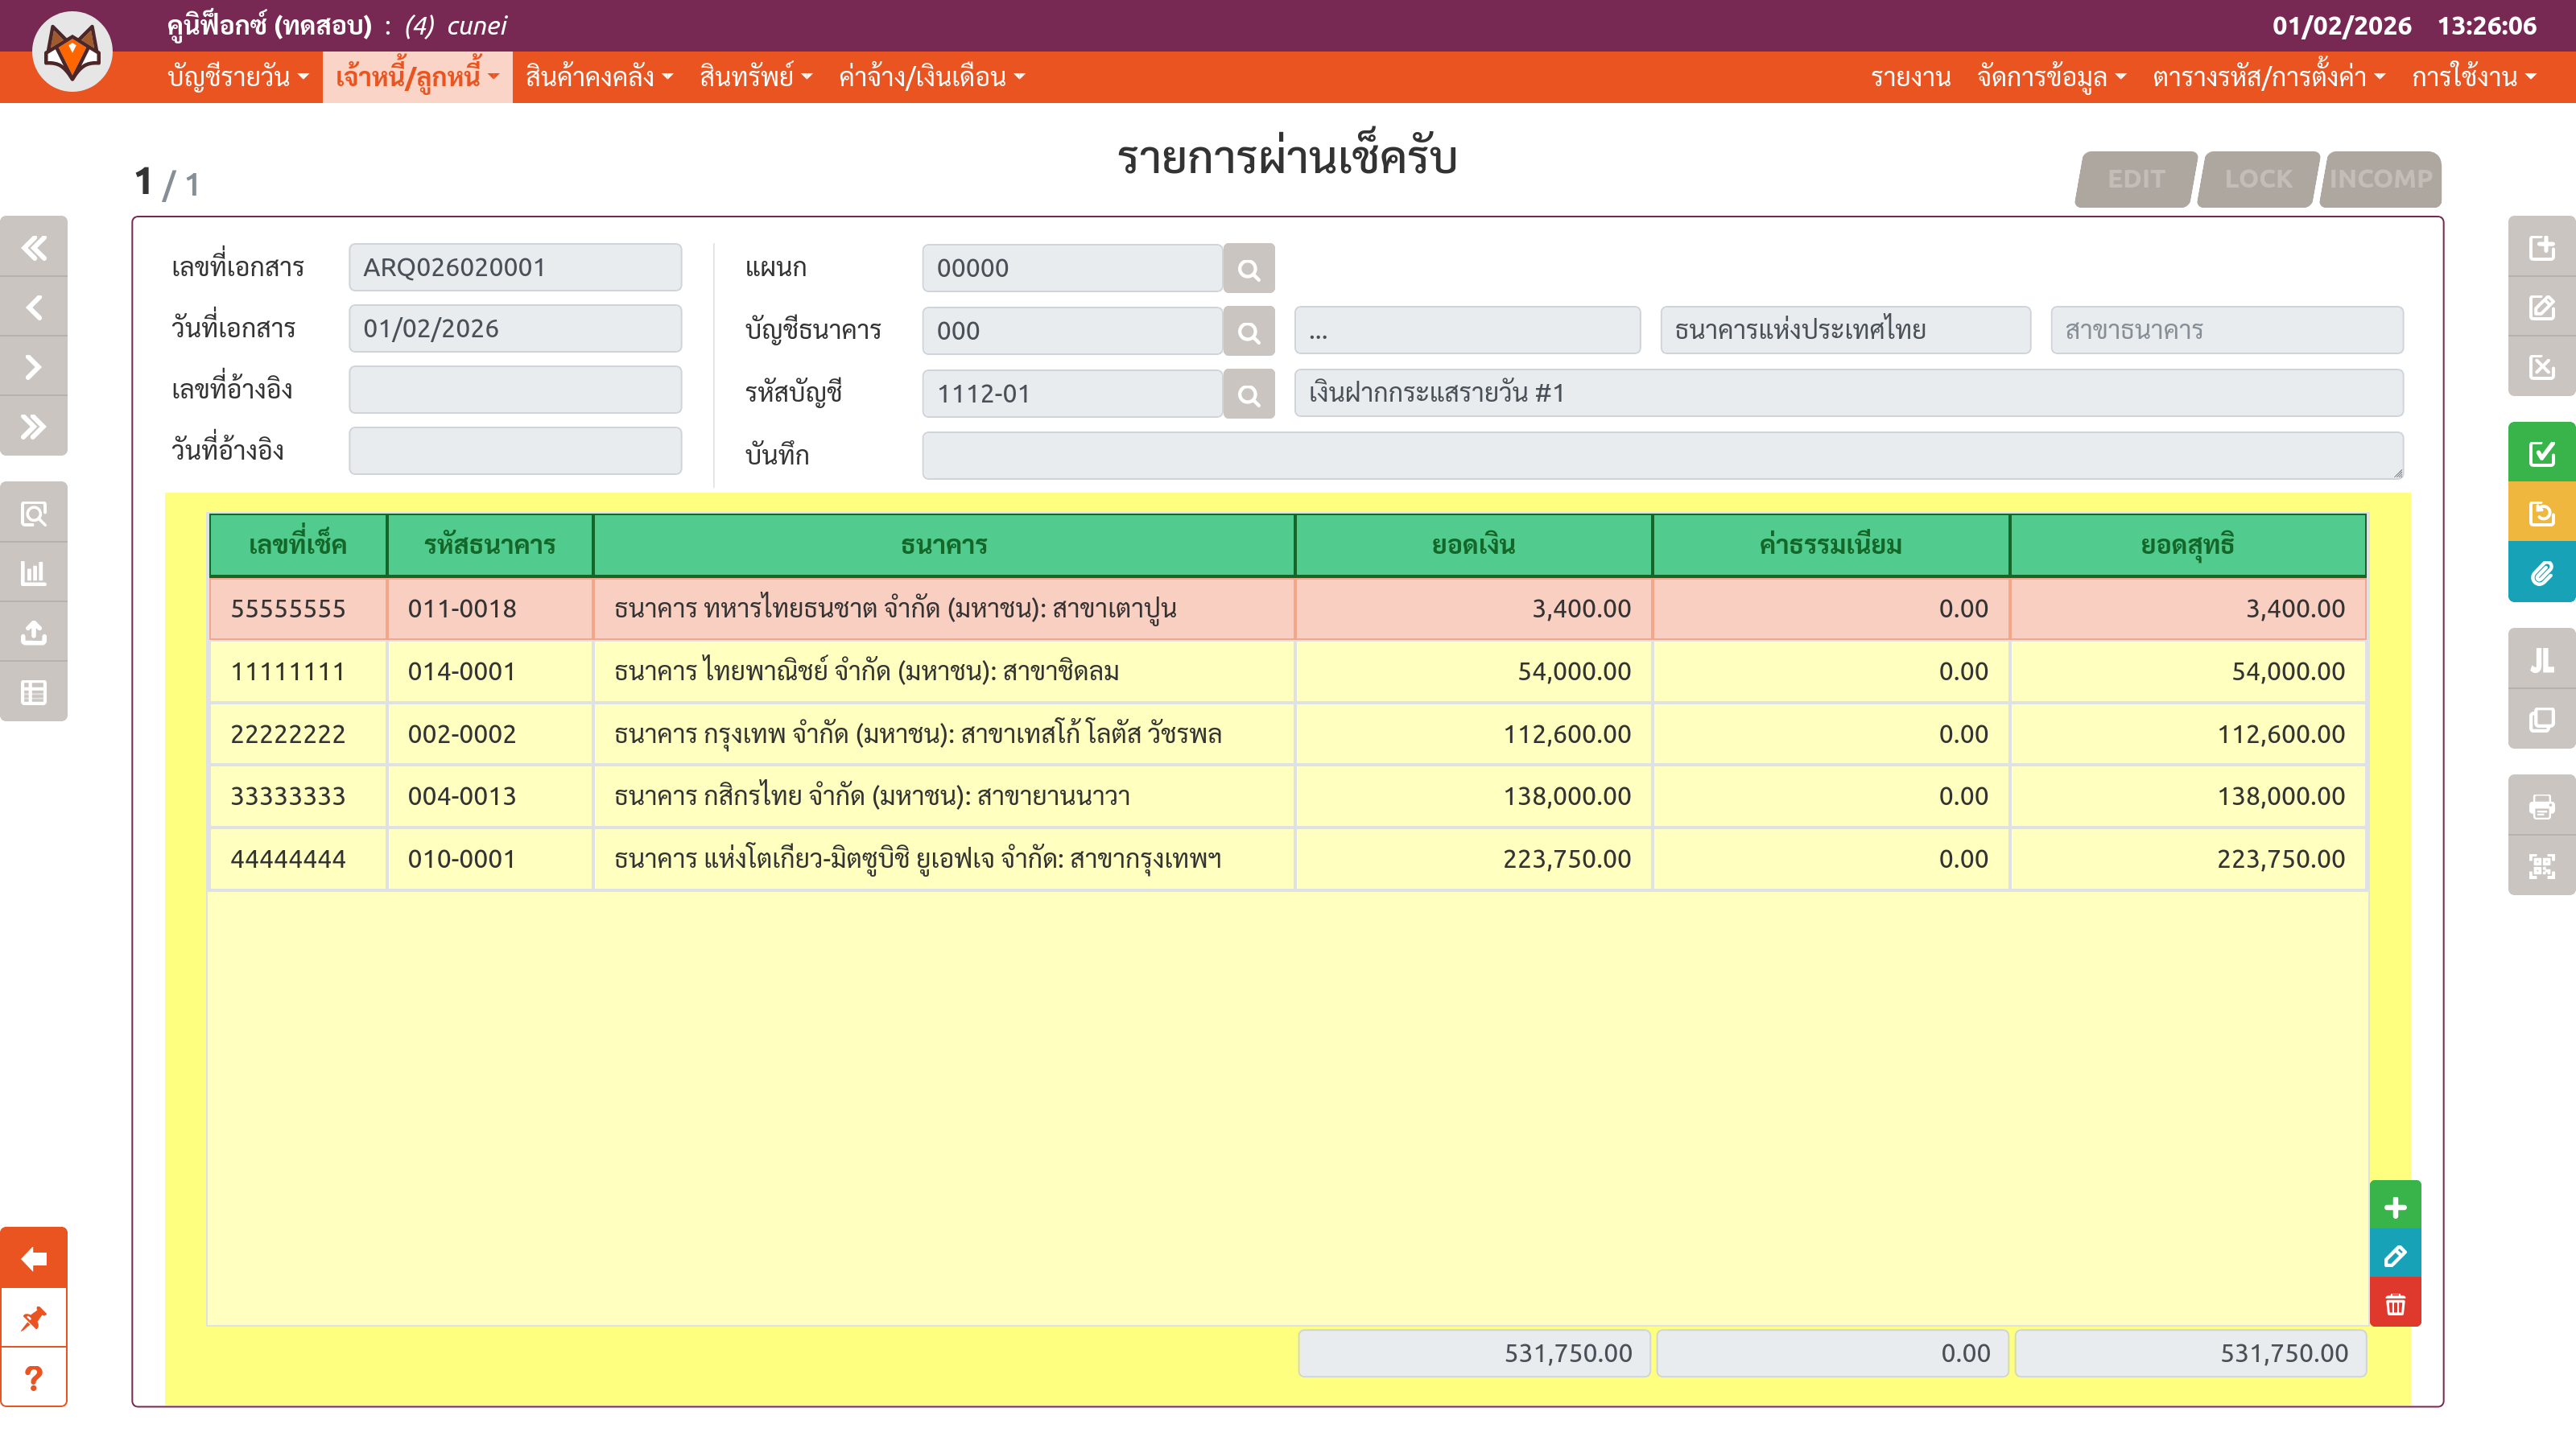
Task: Expand the สินค้าคงคลัง menu
Action: pyautogui.click(x=599, y=77)
